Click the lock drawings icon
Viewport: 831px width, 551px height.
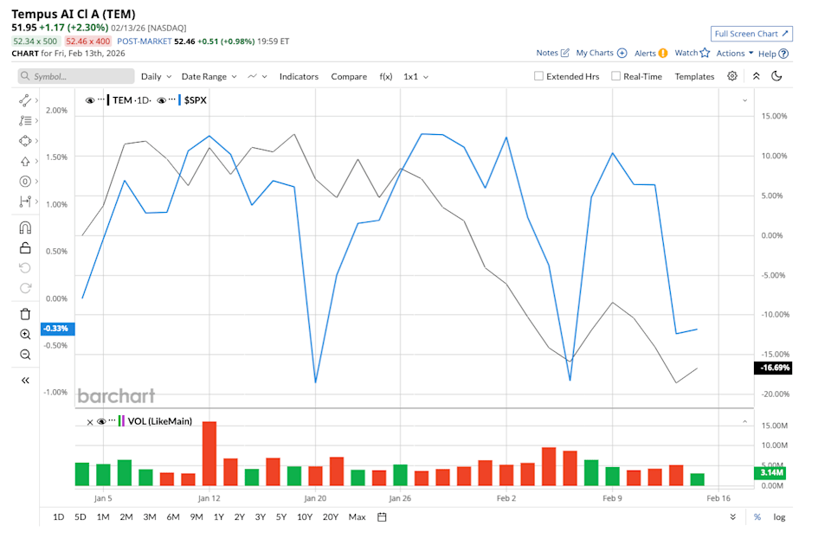pos(25,247)
